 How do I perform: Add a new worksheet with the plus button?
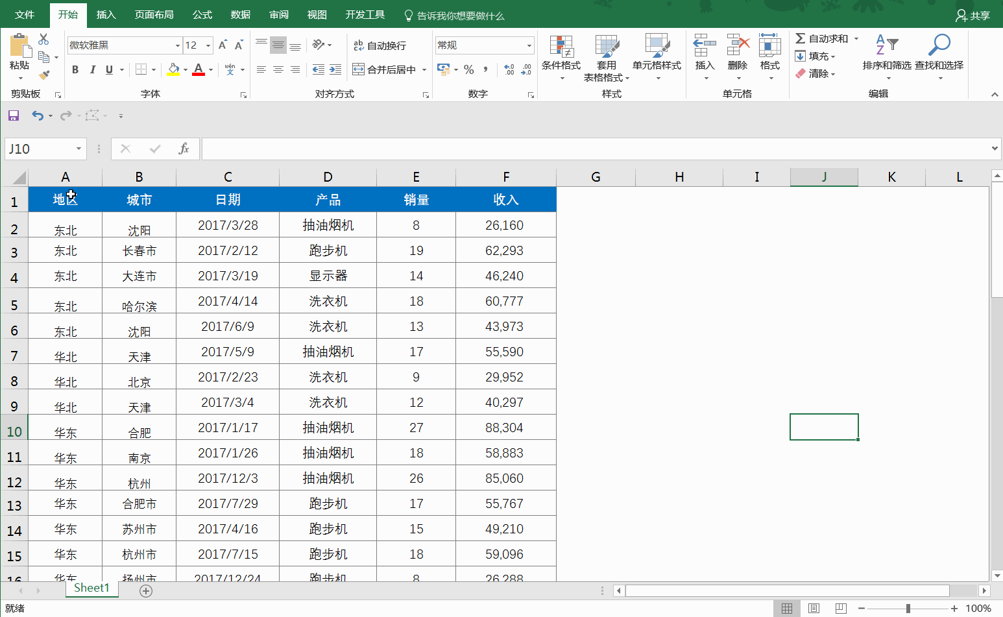click(x=146, y=591)
